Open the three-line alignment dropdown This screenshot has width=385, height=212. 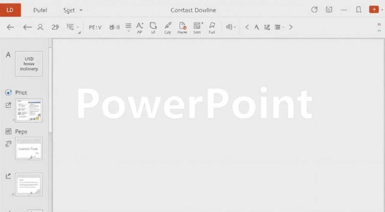[128, 27]
